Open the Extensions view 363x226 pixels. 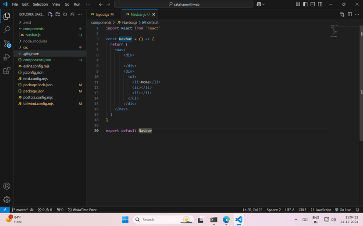click(x=7, y=71)
